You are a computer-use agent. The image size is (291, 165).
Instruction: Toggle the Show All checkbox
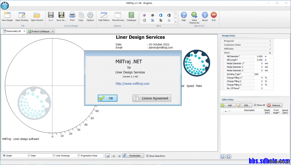point(255,105)
